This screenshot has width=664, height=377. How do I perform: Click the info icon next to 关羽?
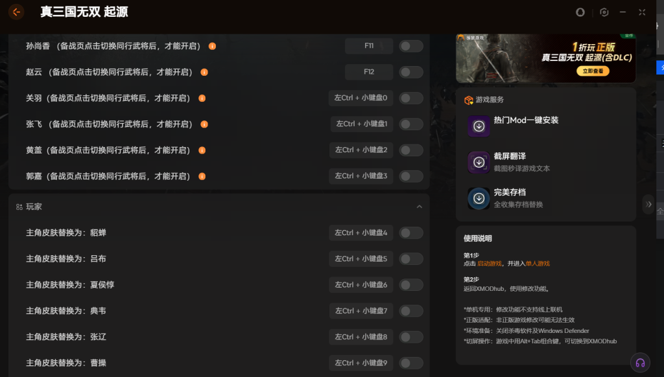202,98
